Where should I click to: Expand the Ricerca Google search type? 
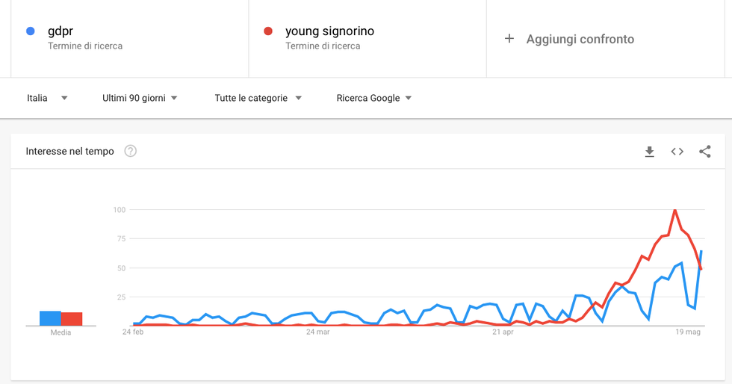point(374,98)
